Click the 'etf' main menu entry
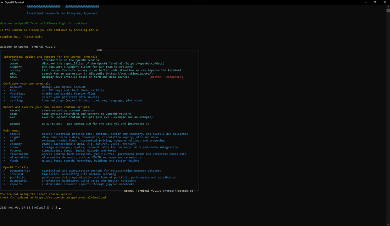This screenshot has height=226, width=390. pyautogui.click(x=13, y=140)
